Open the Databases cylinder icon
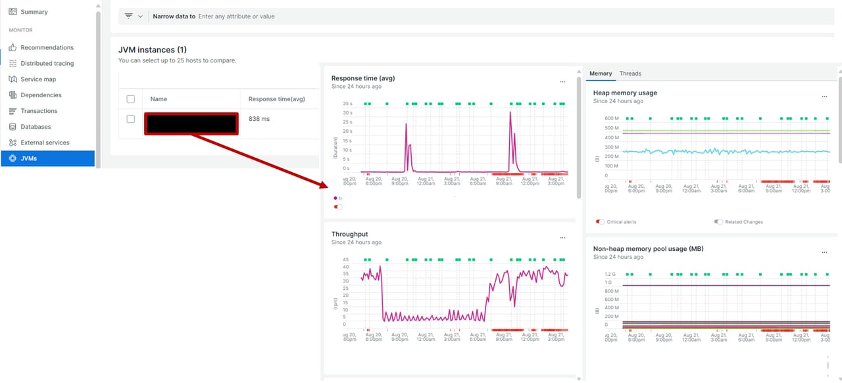This screenshot has width=842, height=383. pyautogui.click(x=12, y=127)
